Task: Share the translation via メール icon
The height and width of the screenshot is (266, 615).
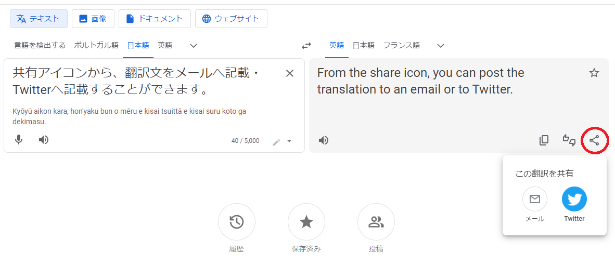Action: [534, 199]
